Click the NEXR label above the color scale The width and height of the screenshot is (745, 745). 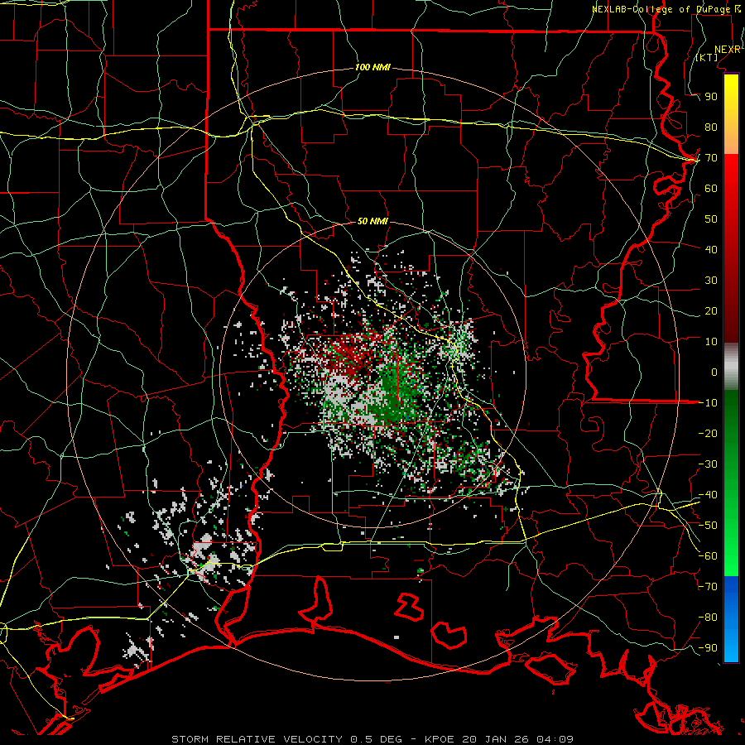click(728, 50)
